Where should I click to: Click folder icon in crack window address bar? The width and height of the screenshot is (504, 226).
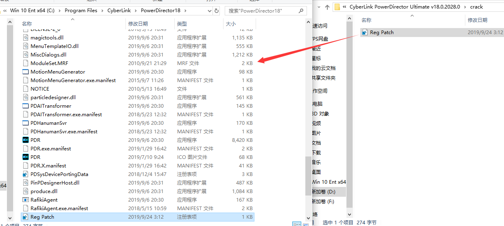click(337, 7)
